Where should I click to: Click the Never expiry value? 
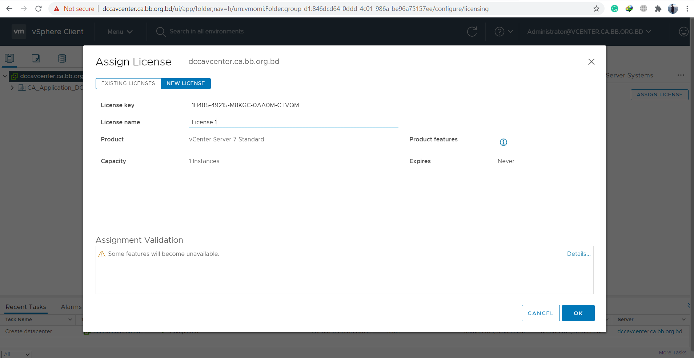coord(506,161)
